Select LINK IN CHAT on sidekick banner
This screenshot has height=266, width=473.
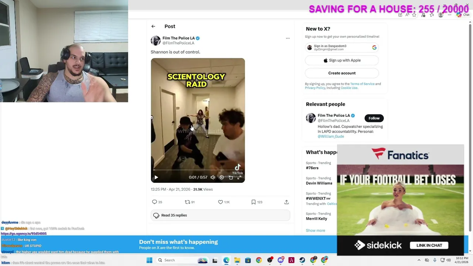(429, 245)
